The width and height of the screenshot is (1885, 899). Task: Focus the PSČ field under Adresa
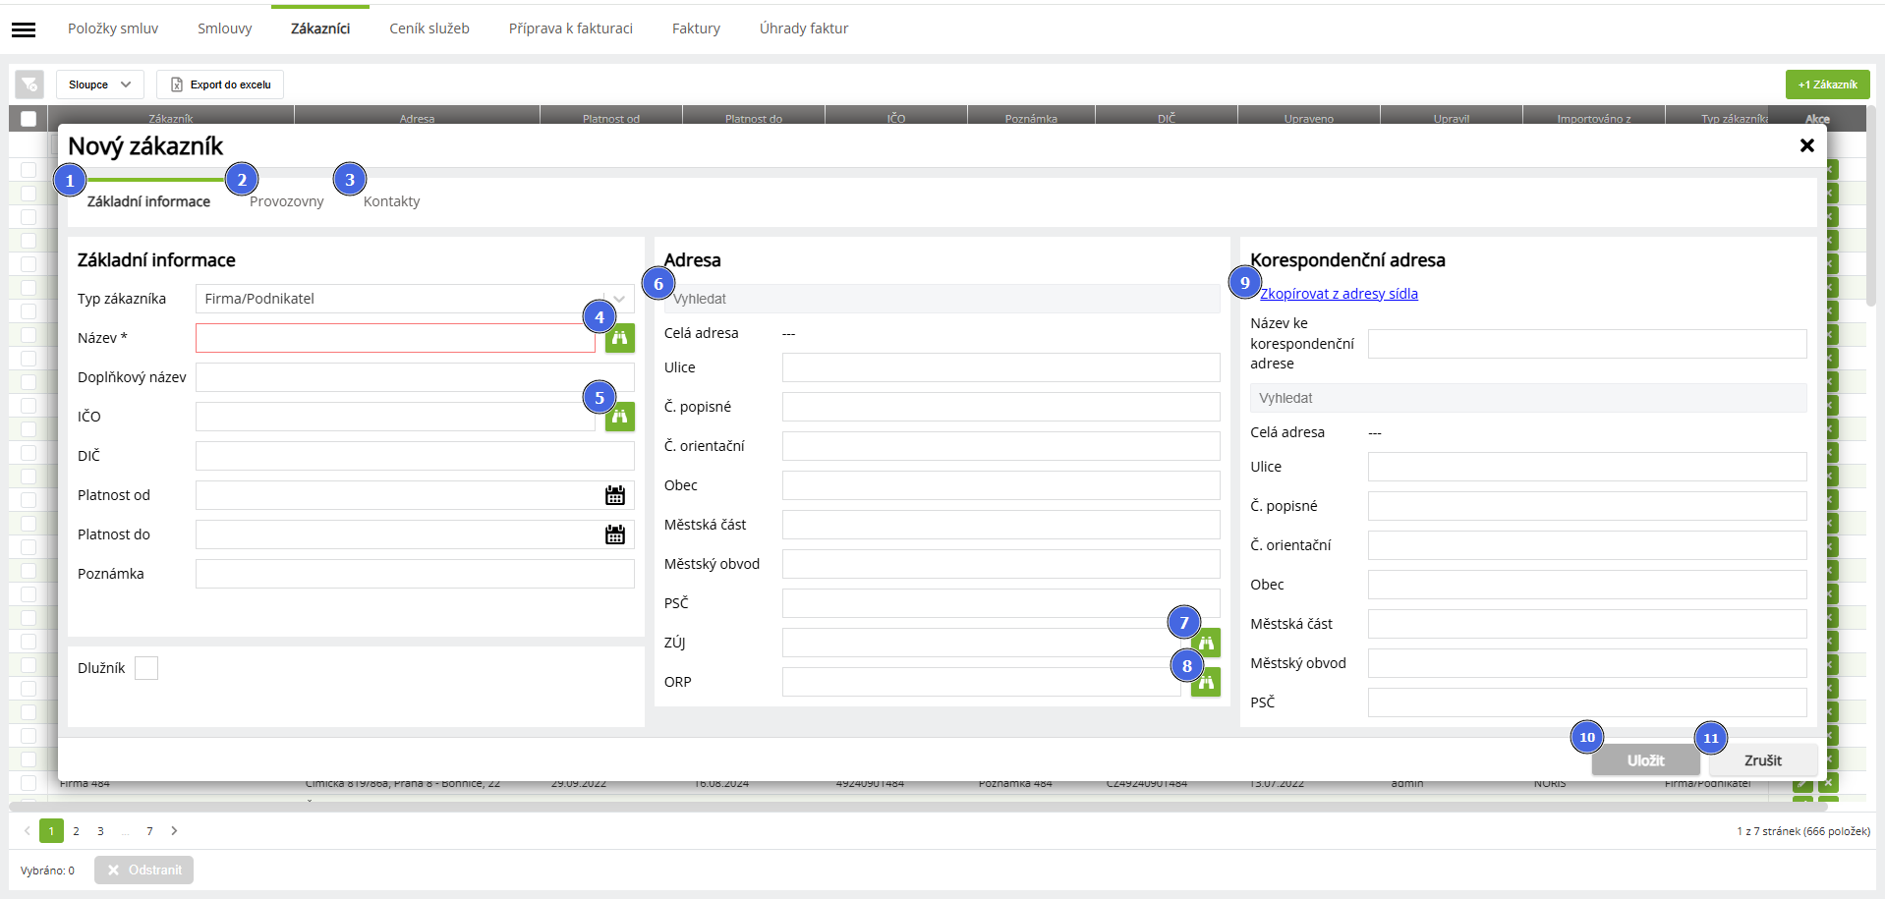(1001, 603)
